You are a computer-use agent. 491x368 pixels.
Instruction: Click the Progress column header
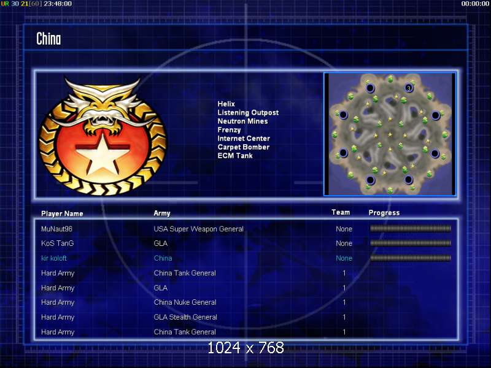[x=384, y=213]
